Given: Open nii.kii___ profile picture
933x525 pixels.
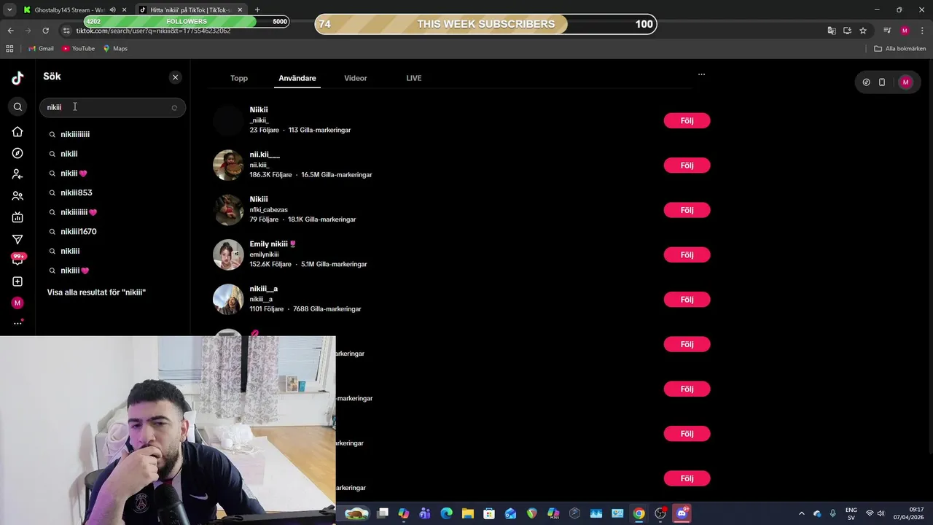Looking at the screenshot, I should [x=228, y=166].
